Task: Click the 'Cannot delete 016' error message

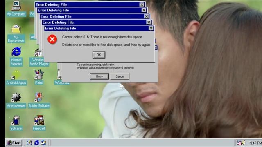Action: point(102,37)
